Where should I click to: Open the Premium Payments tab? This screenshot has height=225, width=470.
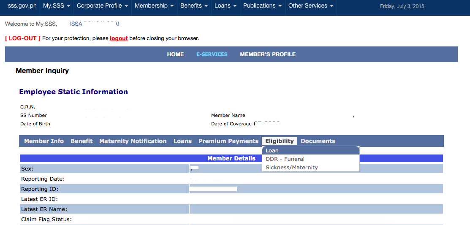(x=228, y=141)
